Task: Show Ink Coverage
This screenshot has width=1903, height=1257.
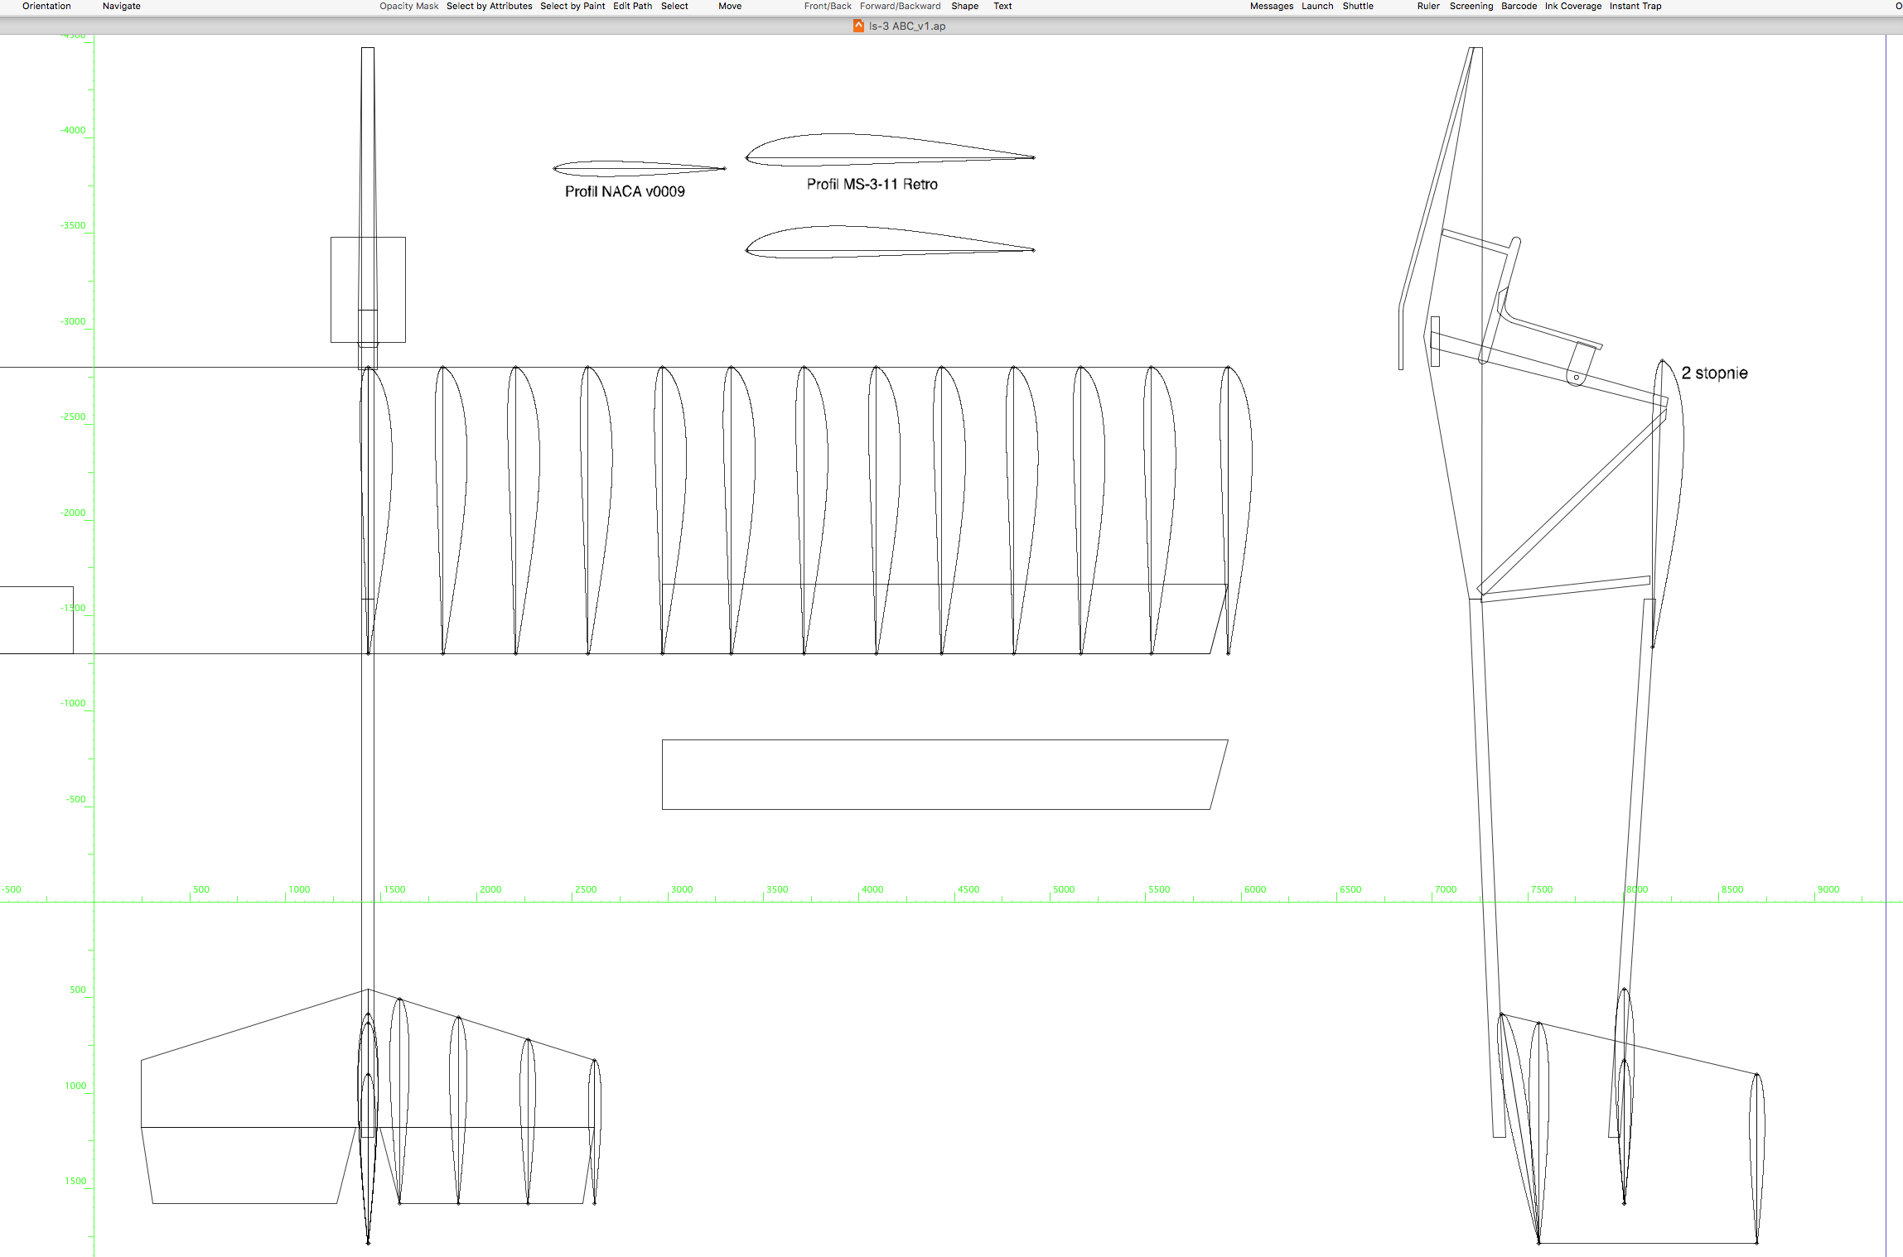Action: coord(1572,6)
